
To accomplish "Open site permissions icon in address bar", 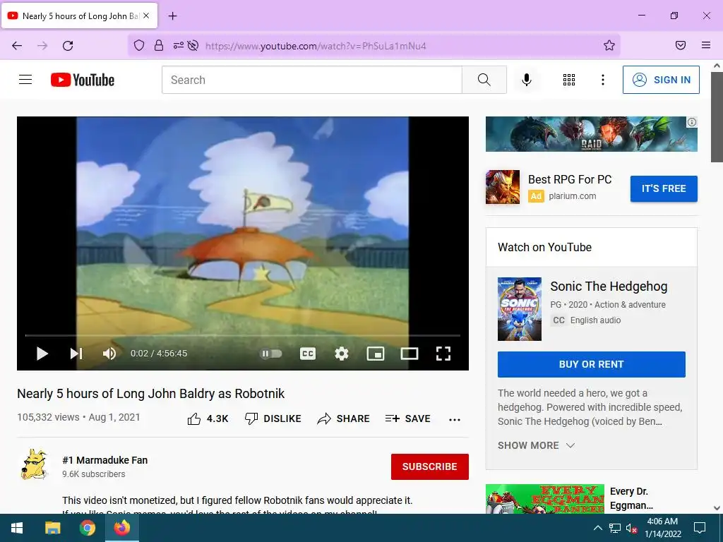I will 179,45.
